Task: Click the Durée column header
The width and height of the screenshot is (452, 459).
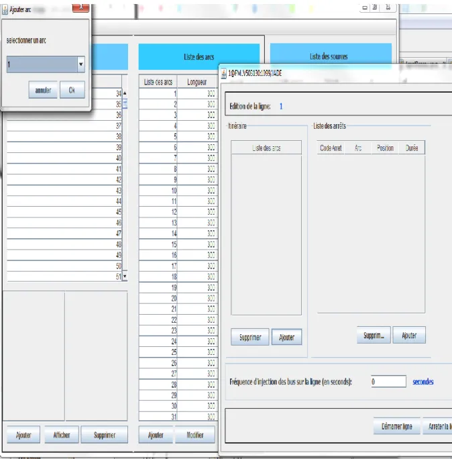Action: pos(412,148)
